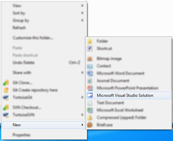Open the TortoiseSVN submenu

tap(43, 115)
